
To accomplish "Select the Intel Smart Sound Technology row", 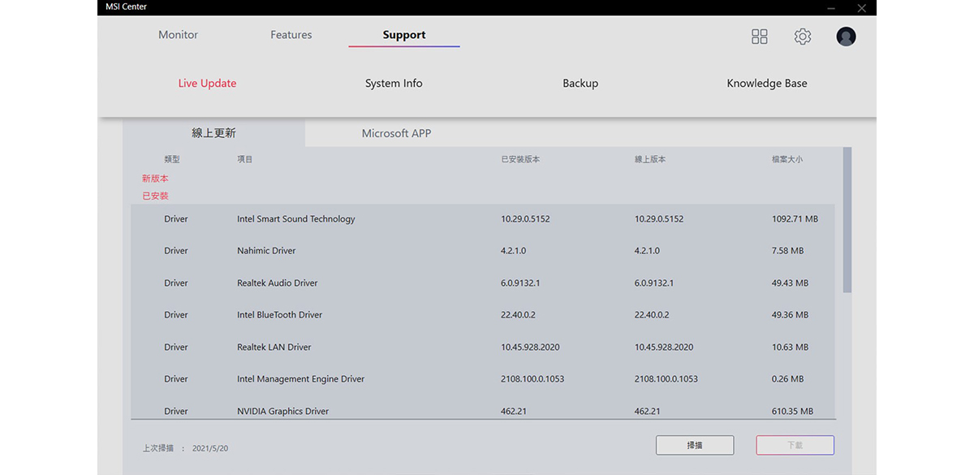I will click(x=483, y=219).
